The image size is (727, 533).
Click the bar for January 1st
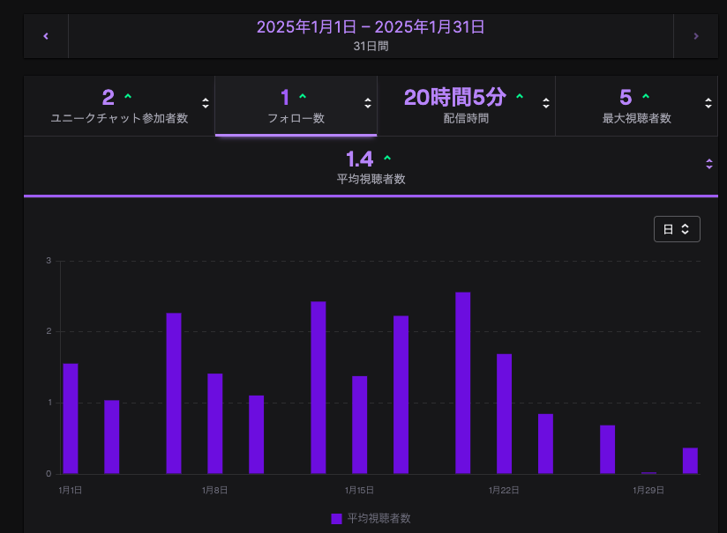tap(71, 418)
